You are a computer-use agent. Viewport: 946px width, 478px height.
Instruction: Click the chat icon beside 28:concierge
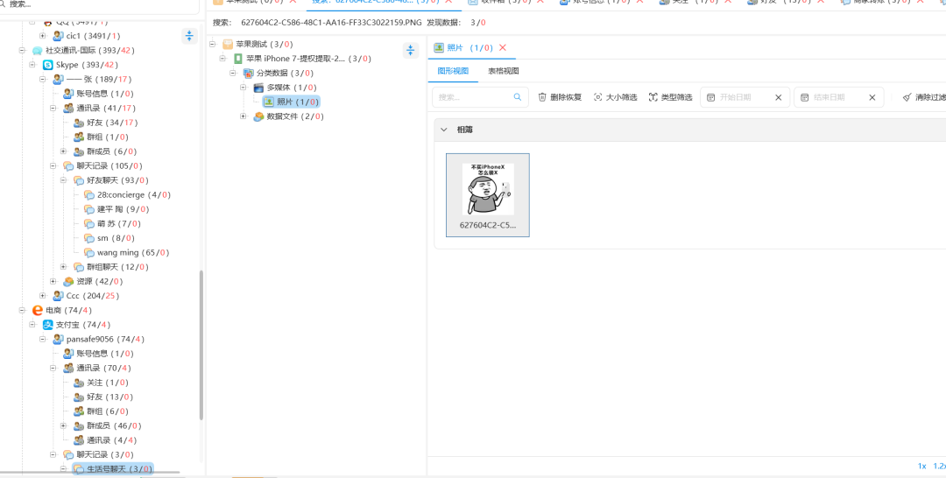click(89, 194)
